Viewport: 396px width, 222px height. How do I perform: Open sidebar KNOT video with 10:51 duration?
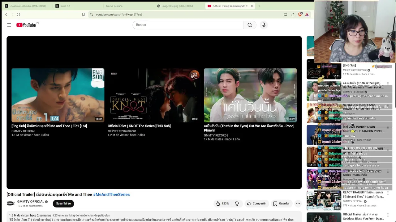click(324, 69)
